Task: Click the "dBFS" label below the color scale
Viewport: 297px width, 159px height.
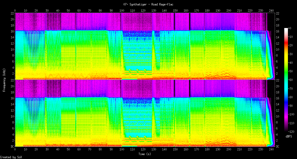Action: 289,136
